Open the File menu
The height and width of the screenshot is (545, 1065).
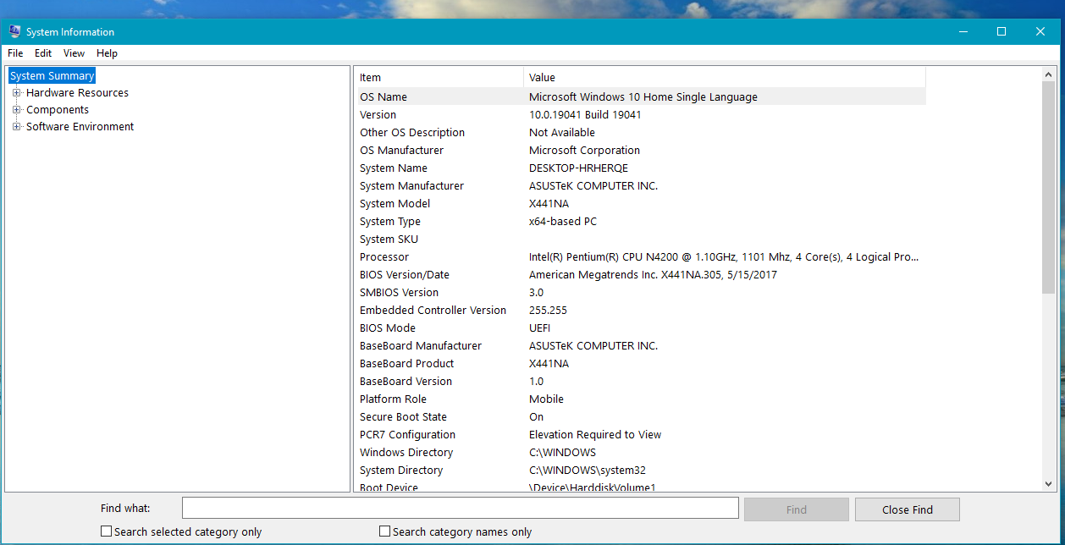click(15, 53)
